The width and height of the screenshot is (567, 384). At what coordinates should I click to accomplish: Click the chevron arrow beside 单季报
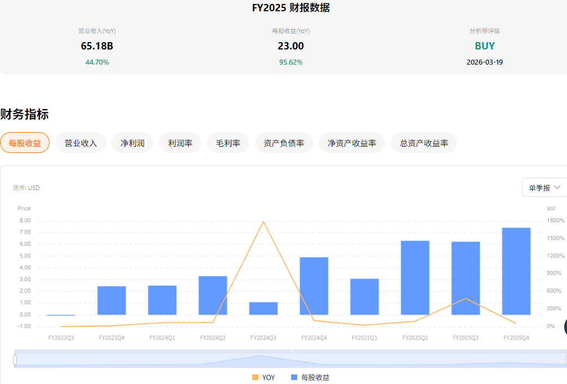click(558, 187)
